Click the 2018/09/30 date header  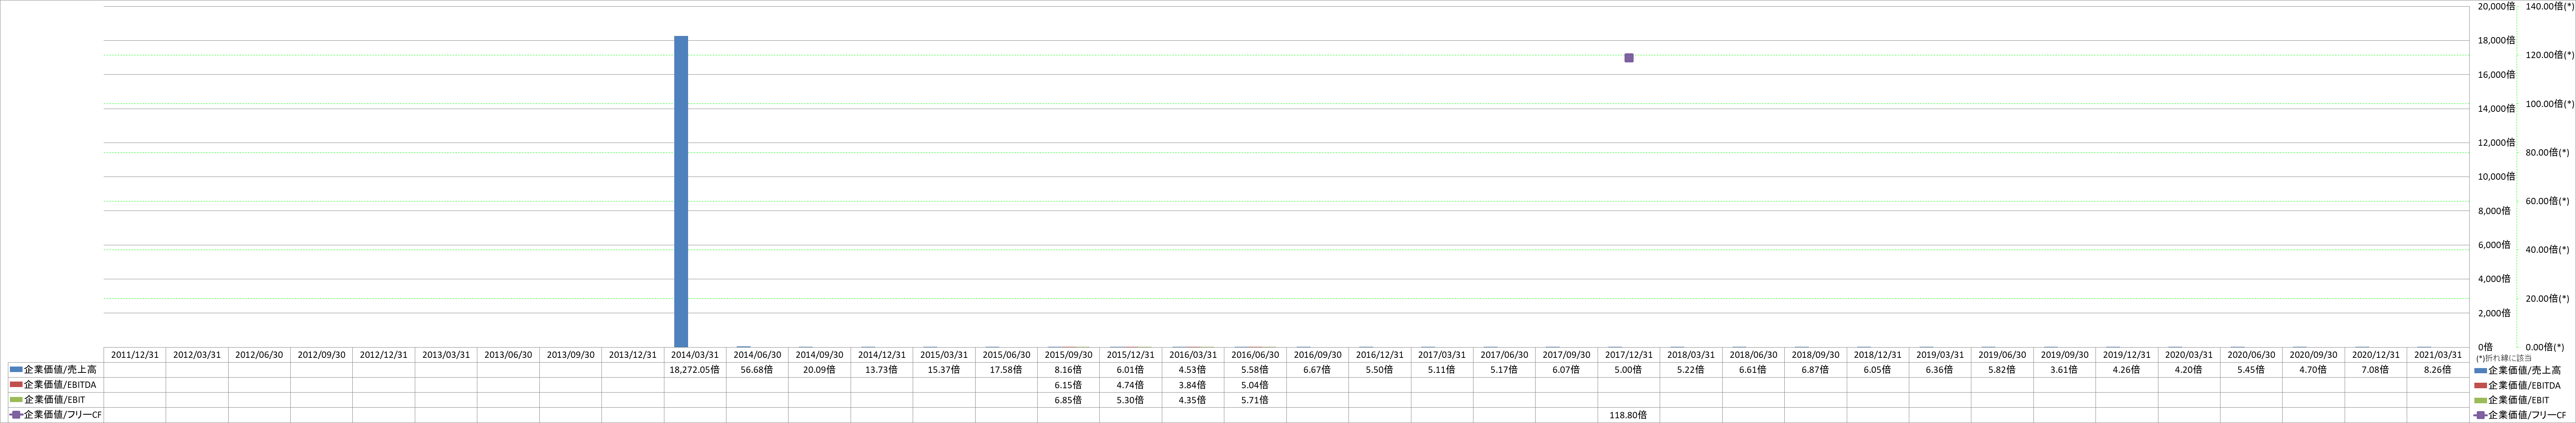(x=1815, y=355)
